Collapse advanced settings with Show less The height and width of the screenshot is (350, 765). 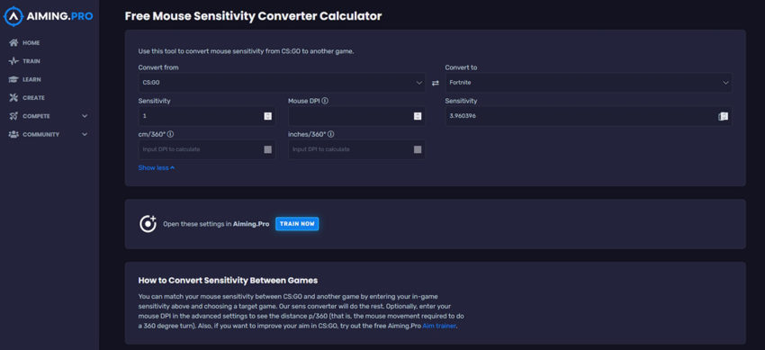point(156,167)
